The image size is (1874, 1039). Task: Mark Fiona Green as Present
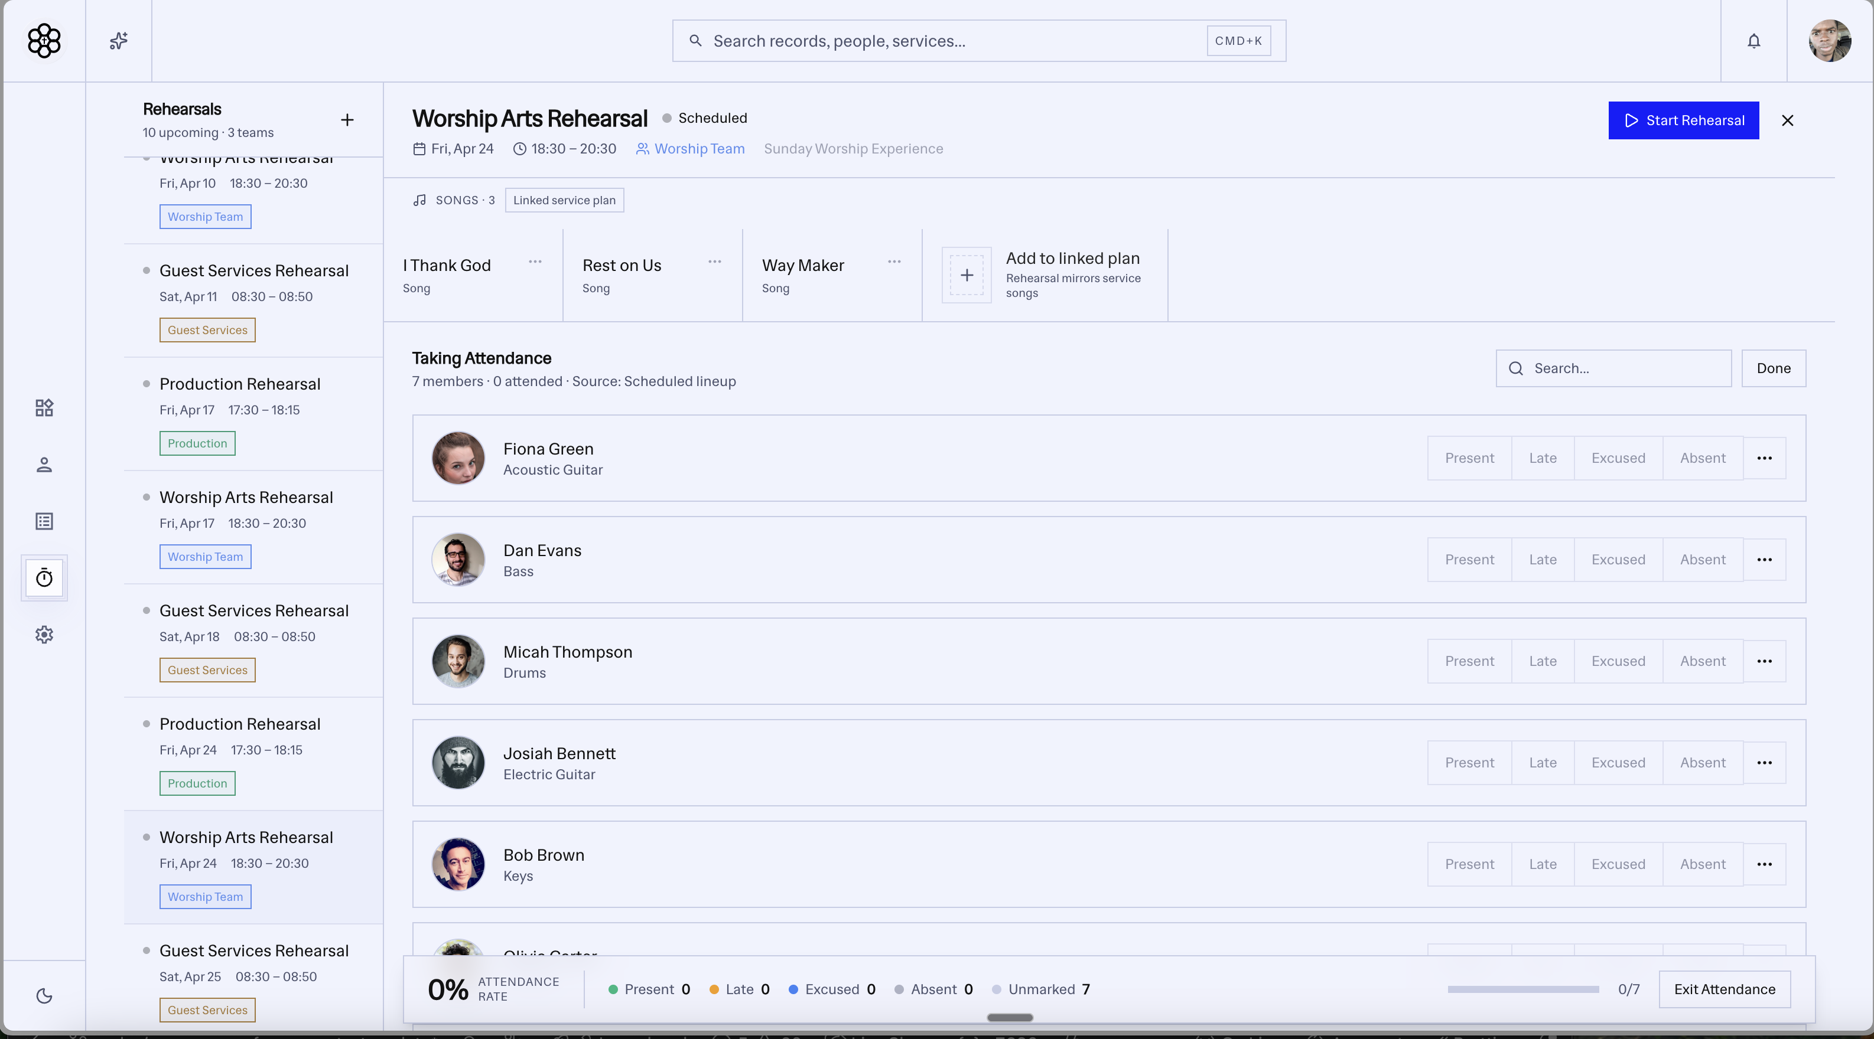(x=1469, y=458)
